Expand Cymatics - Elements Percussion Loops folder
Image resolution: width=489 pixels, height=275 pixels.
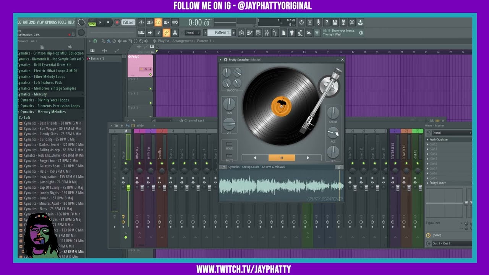pyautogui.click(x=50, y=106)
